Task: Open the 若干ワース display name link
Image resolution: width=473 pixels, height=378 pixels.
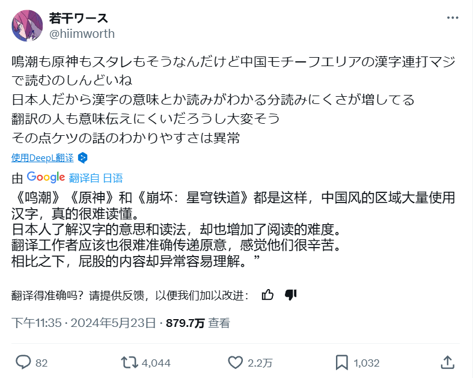Action: (x=79, y=17)
